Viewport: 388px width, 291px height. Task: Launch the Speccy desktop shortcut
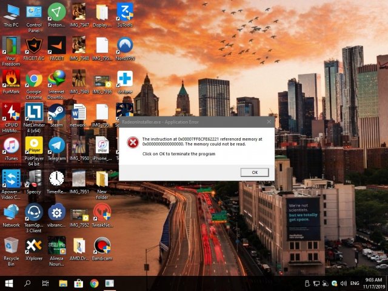[x=34, y=178]
